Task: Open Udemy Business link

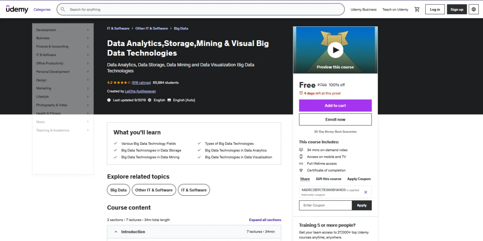Action: point(363,9)
